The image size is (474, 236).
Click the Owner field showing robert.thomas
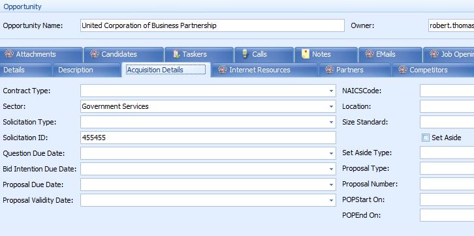pyautogui.click(x=451, y=25)
